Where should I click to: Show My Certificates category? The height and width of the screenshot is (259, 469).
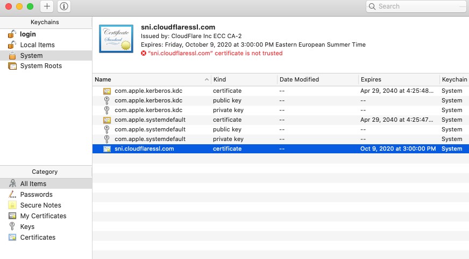[x=43, y=216]
